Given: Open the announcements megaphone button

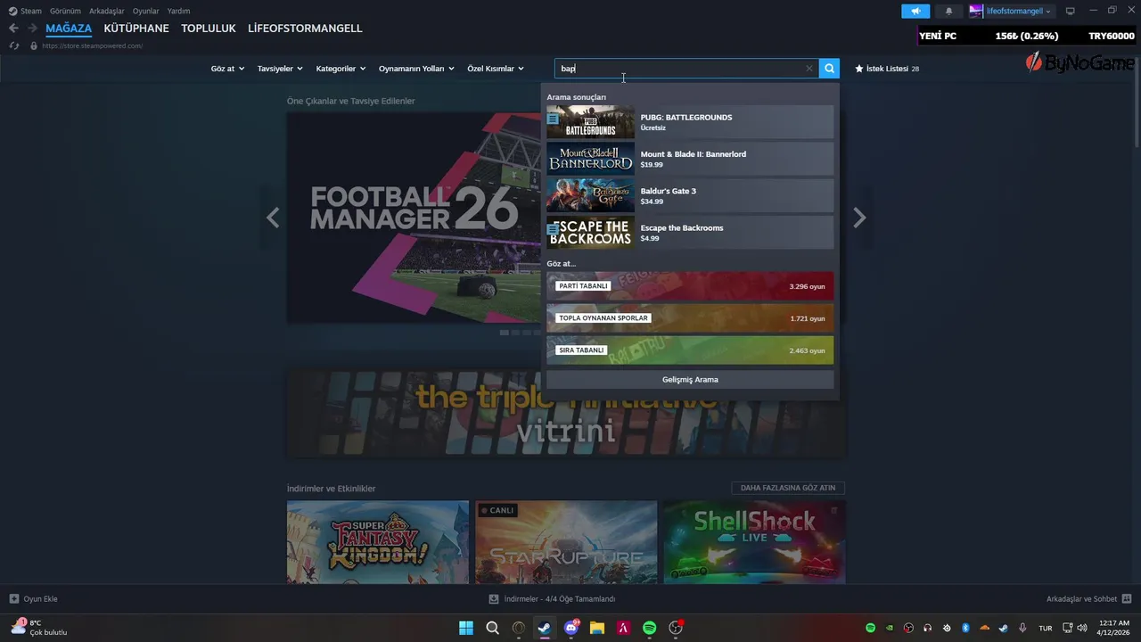Looking at the screenshot, I should point(915,11).
